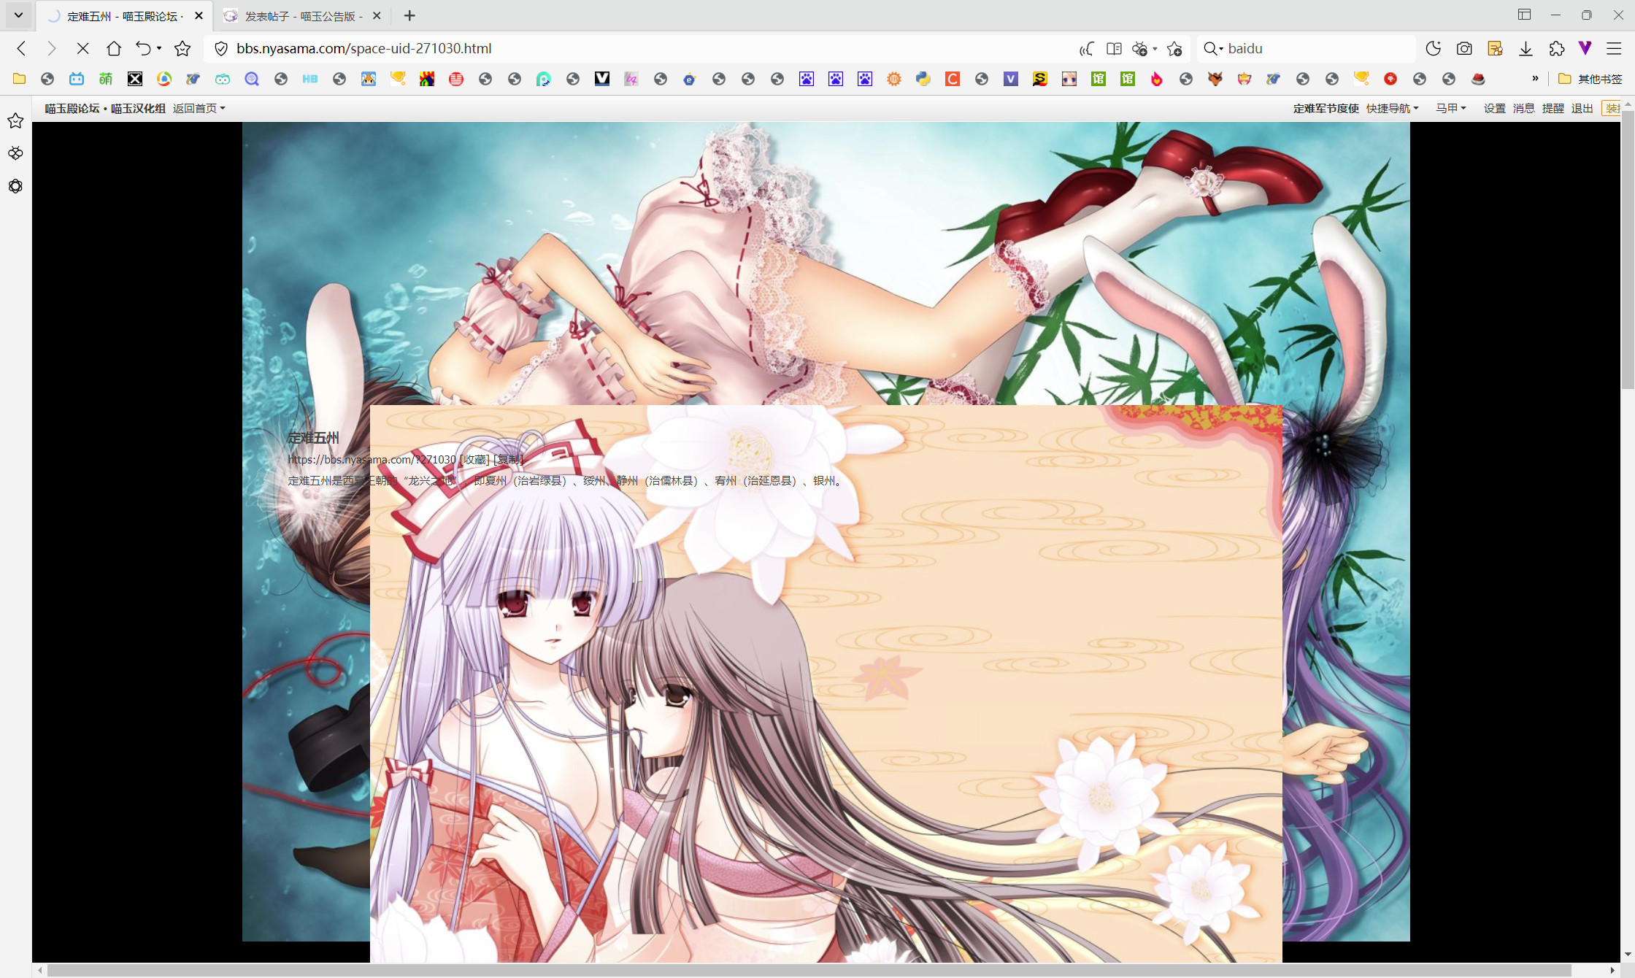The image size is (1635, 978).
Task: Expand the 快捷导航 dropdown
Action: pos(1392,108)
